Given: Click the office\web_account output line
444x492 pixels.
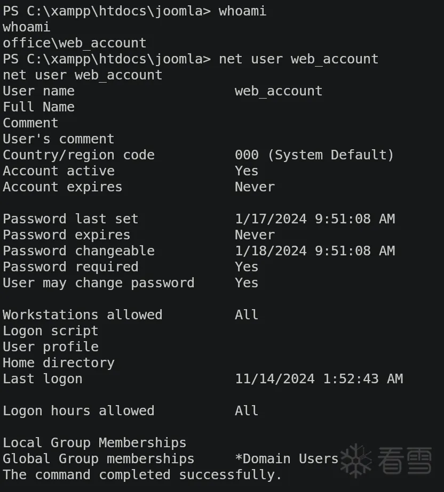Looking at the screenshot, I should (x=74, y=43).
